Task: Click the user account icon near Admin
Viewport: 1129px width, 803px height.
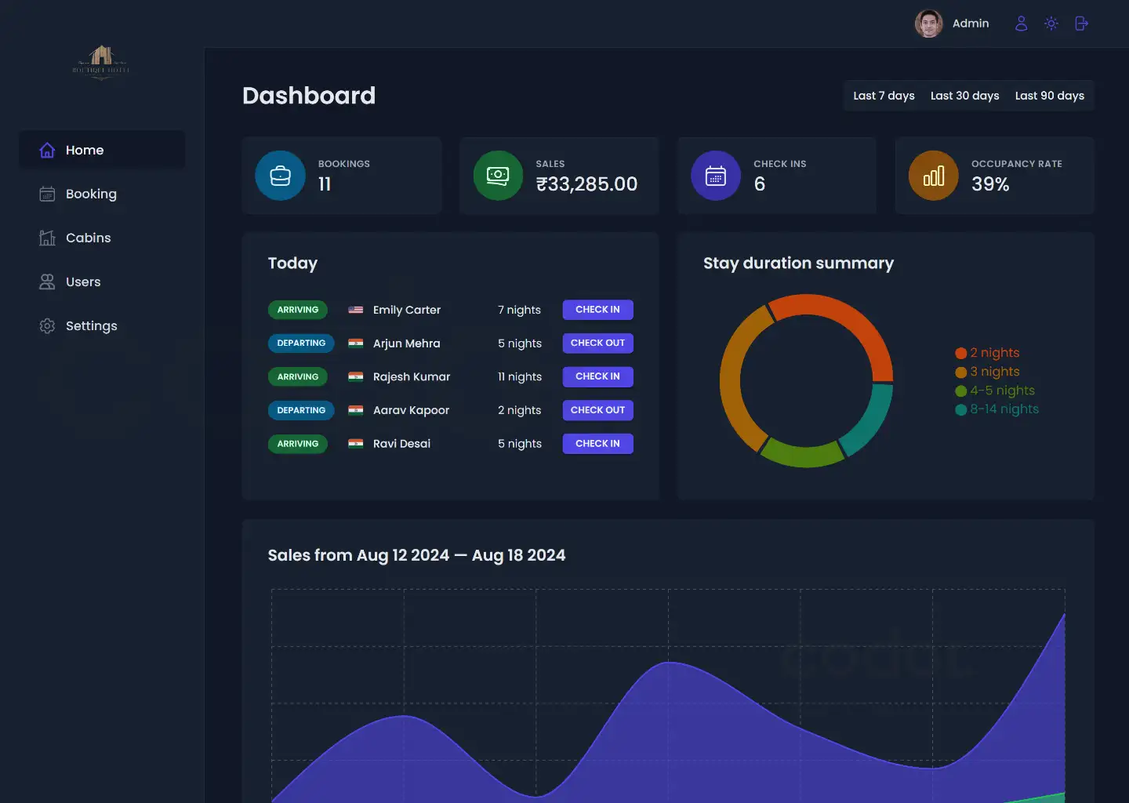Action: [x=1022, y=23]
